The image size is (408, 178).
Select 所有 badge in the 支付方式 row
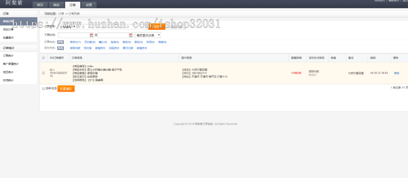(x=60, y=48)
